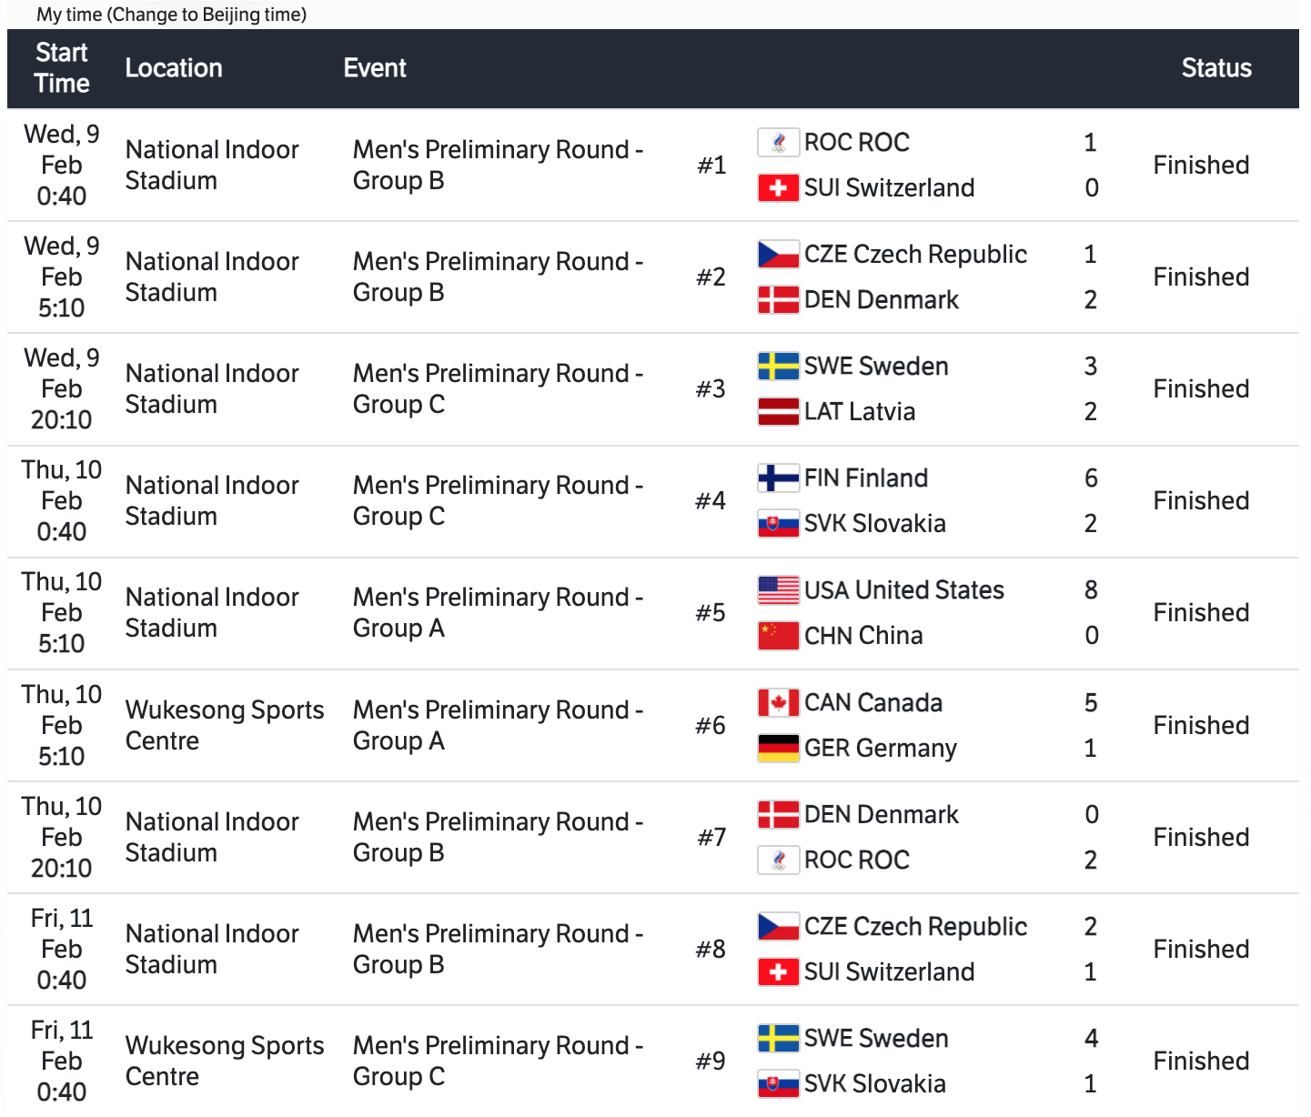Viewport: 1311px width, 1117px height.
Task: Click Wukesong Sports Centre for game #6
Action: 225,725
